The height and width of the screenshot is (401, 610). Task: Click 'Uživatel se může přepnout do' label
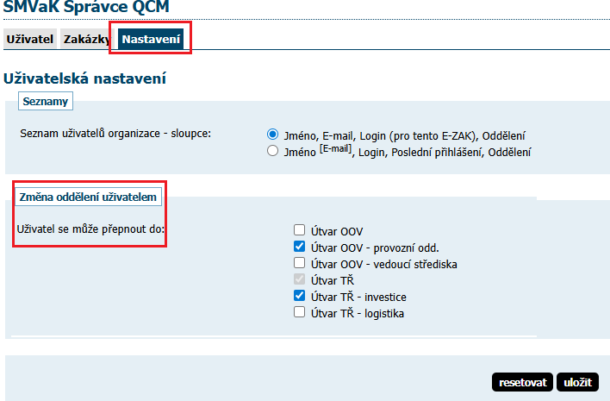(90, 229)
